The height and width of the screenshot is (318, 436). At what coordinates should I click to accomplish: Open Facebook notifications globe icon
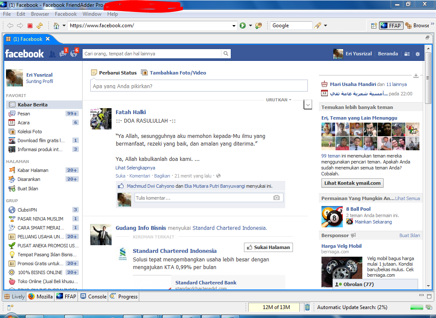[74, 53]
